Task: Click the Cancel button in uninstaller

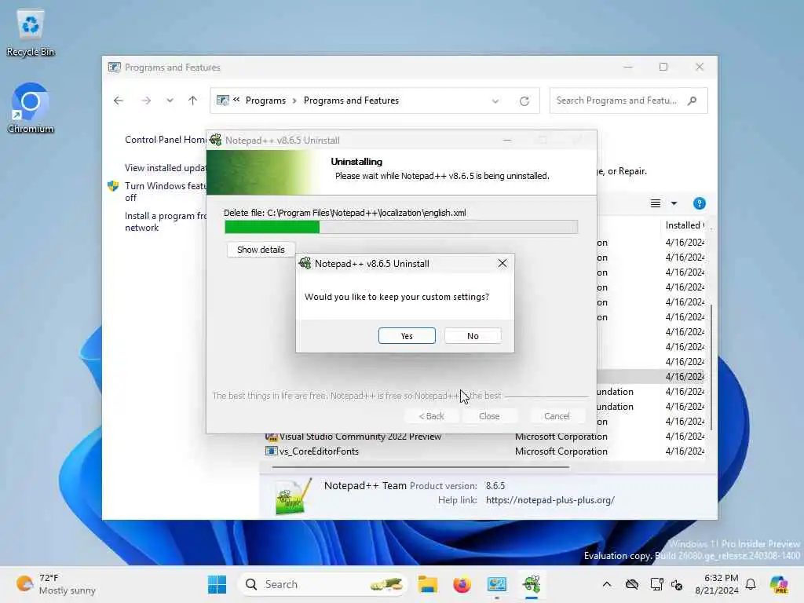Action: click(x=557, y=416)
